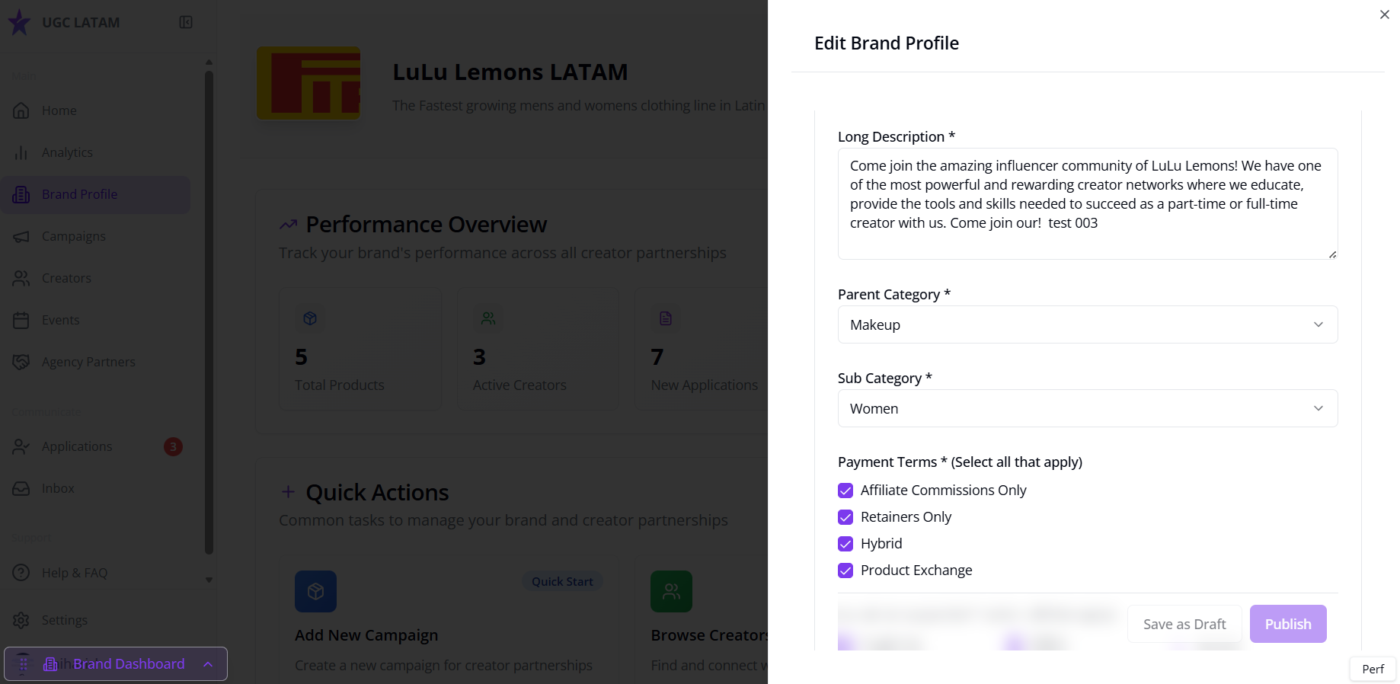This screenshot has height=684, width=1400.
Task: Click the Long Description resize handle
Action: tap(1332, 254)
